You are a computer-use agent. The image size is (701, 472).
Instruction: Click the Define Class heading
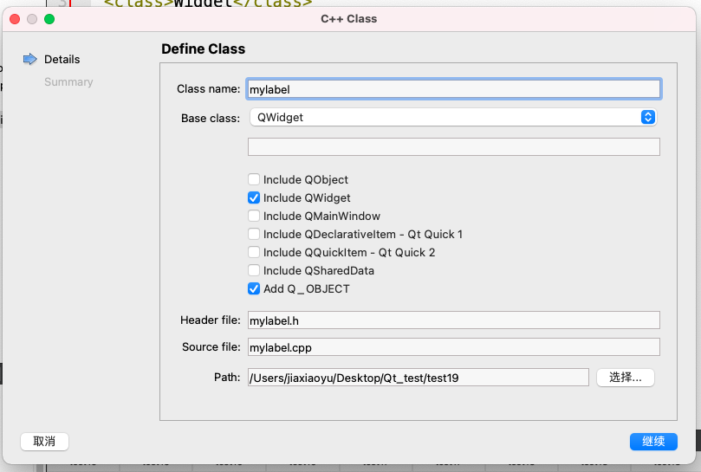pos(204,48)
